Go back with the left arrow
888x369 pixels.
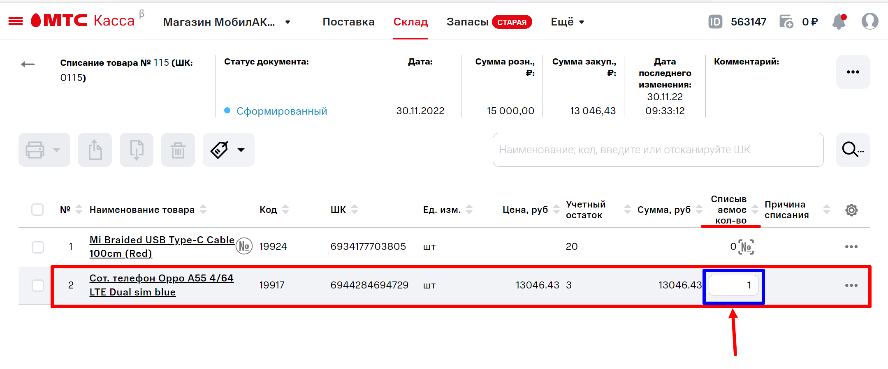click(28, 64)
